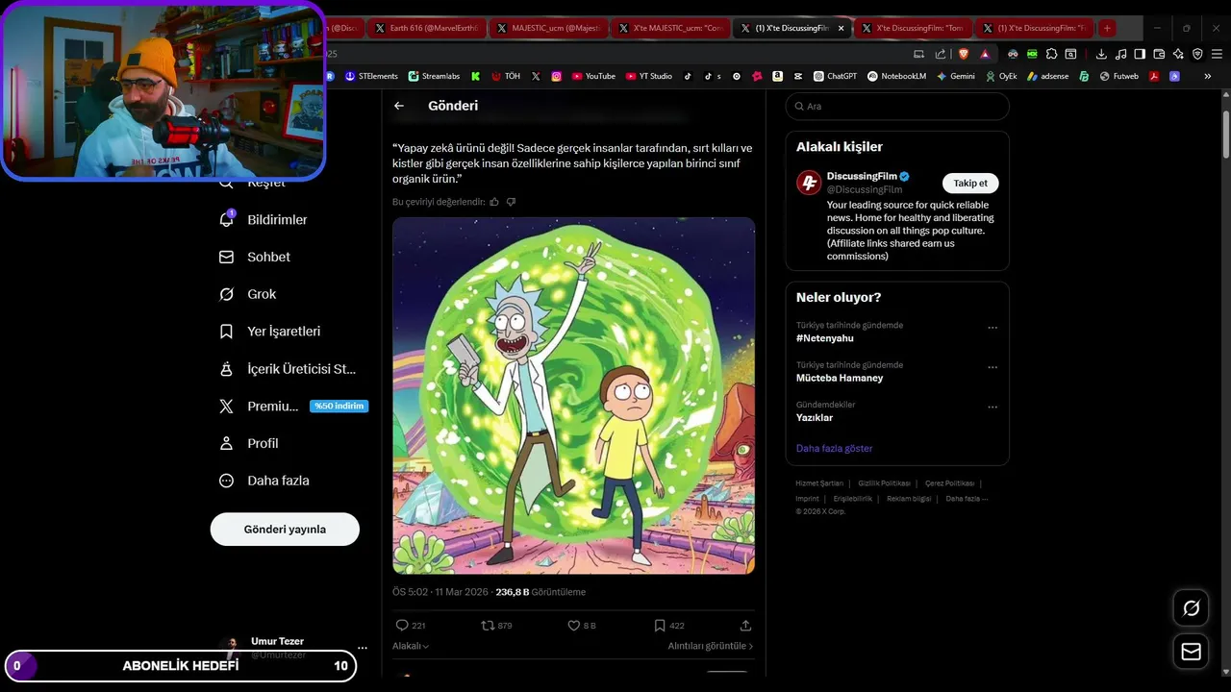Click the browser share icon in address bar

click(941, 54)
